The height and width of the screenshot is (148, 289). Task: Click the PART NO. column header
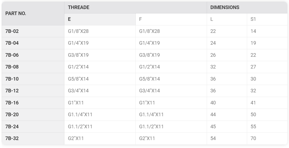tap(33, 13)
